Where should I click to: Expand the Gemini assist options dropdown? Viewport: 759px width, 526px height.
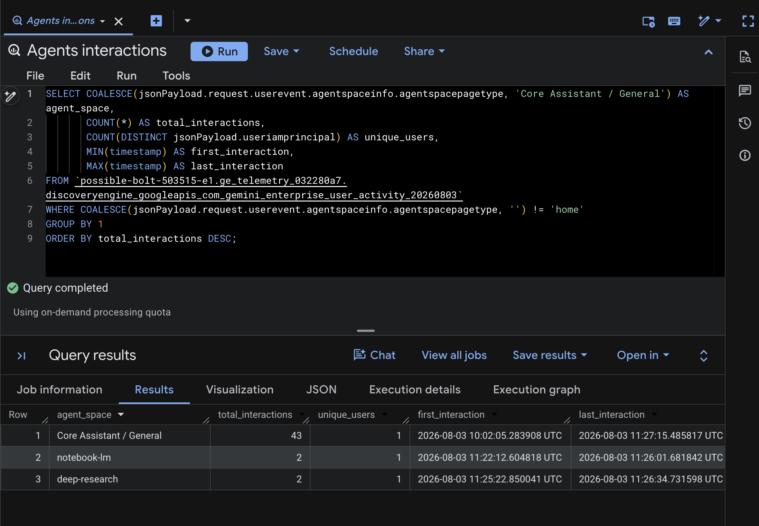[x=718, y=21]
